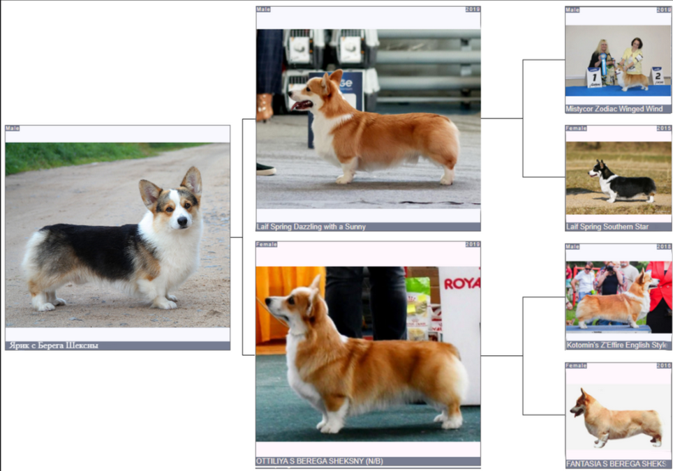
Task: Open Laif Spring Southern Star photo
Action: (x=618, y=178)
